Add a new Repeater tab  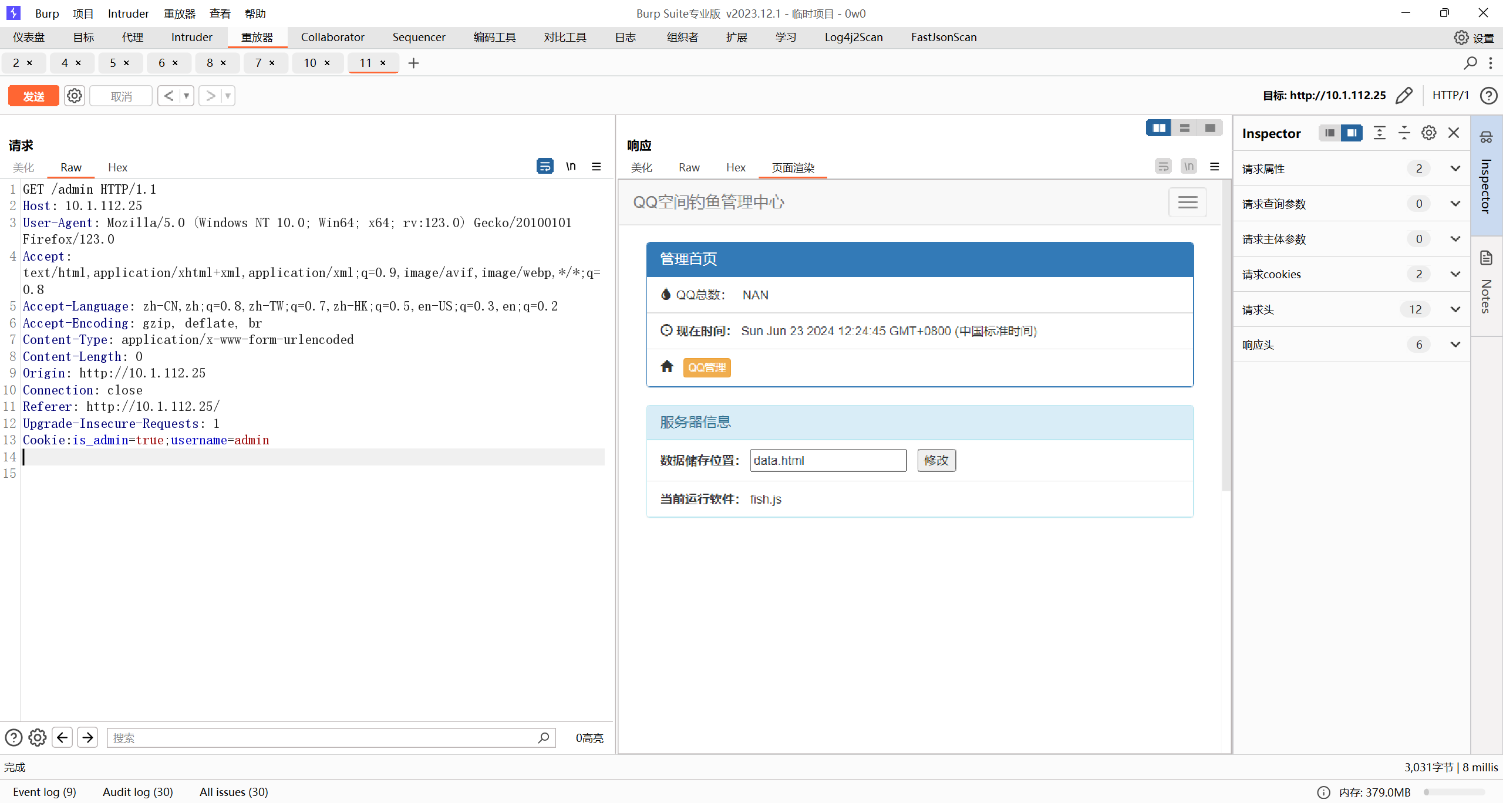(x=413, y=63)
